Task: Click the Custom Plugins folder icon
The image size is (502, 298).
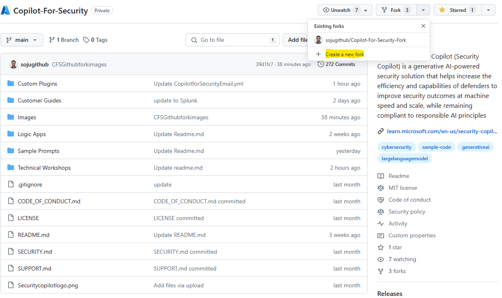Action: click(x=10, y=83)
